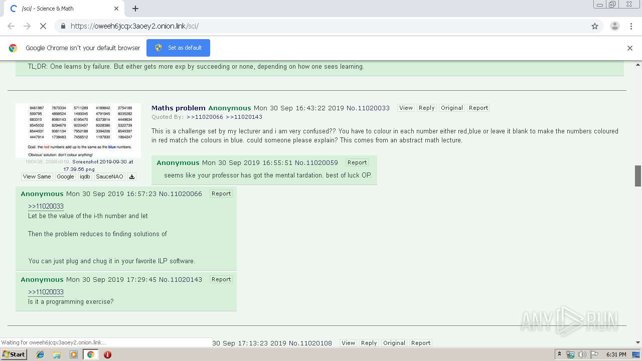Click the page vertical scrollbar thumb
The width and height of the screenshot is (642, 361).
tap(638, 175)
